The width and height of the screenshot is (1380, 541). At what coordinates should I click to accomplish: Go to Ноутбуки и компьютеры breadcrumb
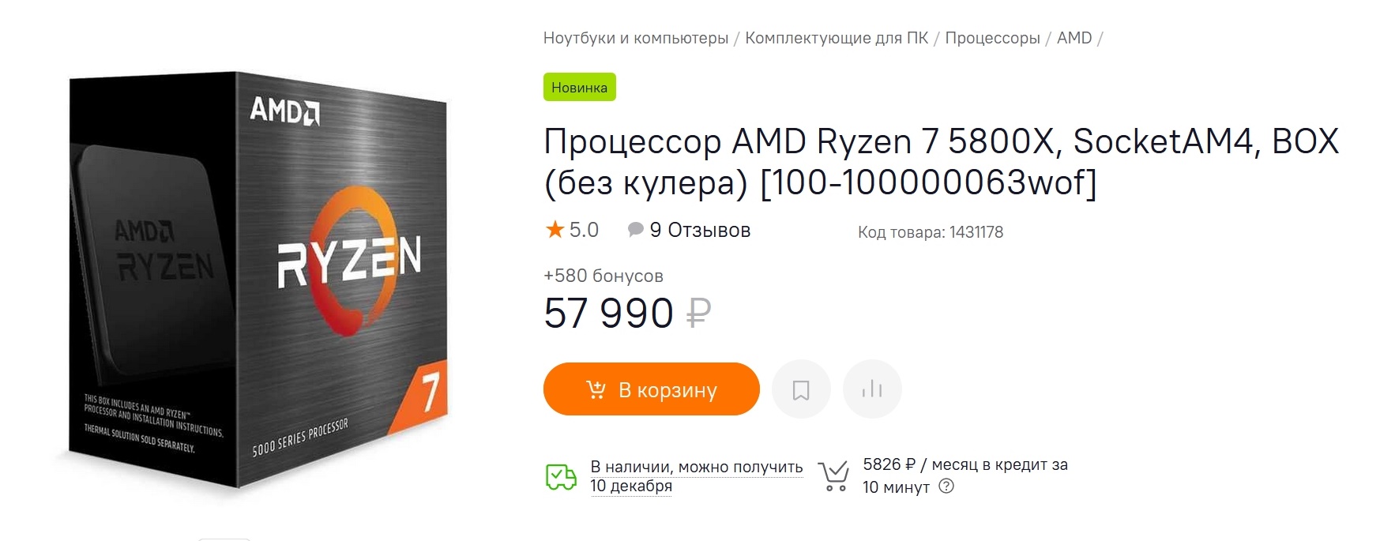click(x=636, y=38)
